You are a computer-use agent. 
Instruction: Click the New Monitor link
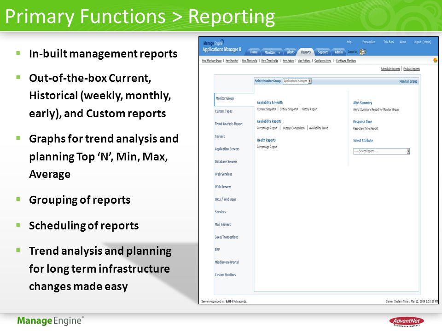coord(232,61)
